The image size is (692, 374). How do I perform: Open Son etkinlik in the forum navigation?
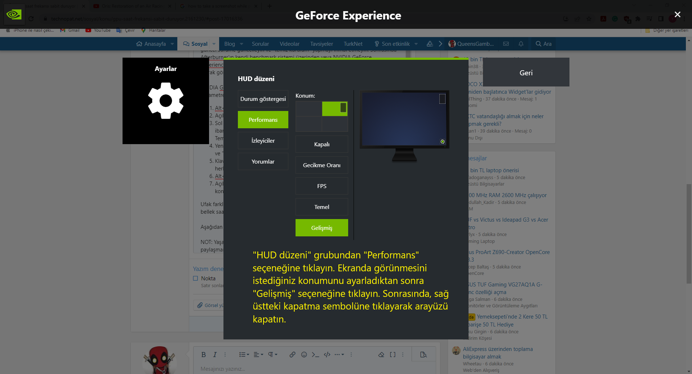(392, 44)
